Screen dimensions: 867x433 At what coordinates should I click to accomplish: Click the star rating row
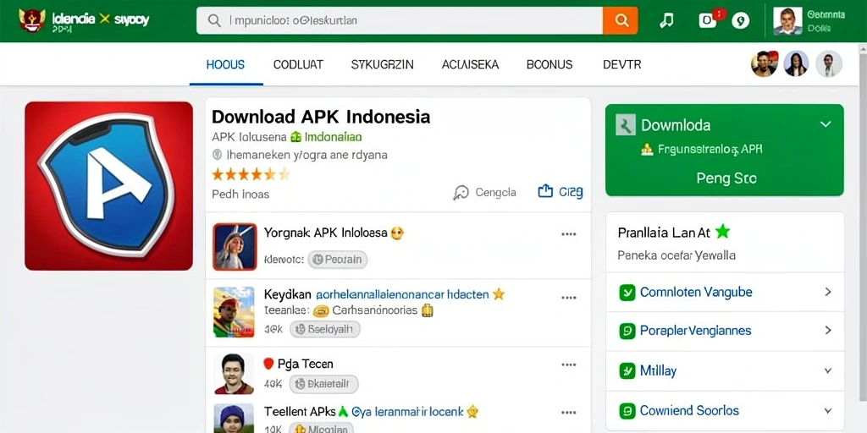coord(251,174)
